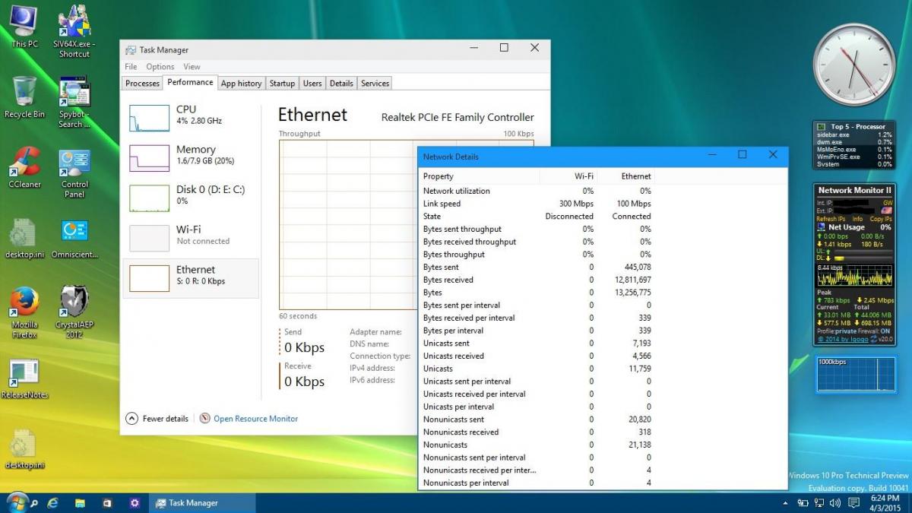This screenshot has width=912, height=513.
Task: Click the Net Usage label in gadget
Action: [846, 227]
